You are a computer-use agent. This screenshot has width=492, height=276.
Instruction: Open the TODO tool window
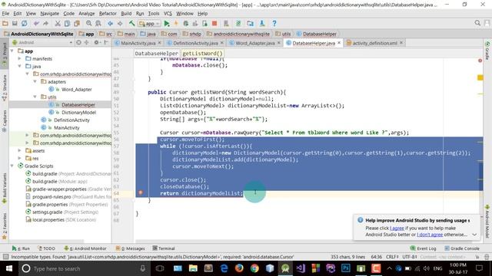(x=46, y=248)
